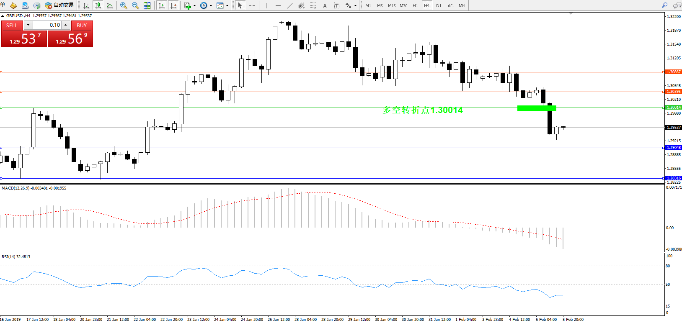Click the Zoom Out magnifier icon

click(135, 5)
